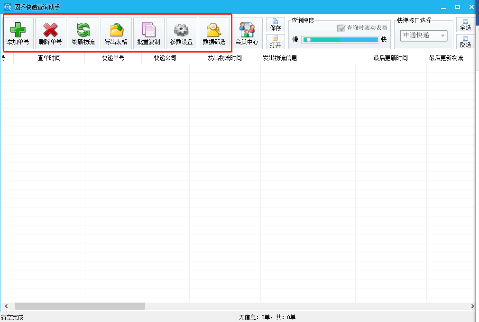Click the 保存 save button
Viewport: 479px width, 322px height.
coord(275,25)
